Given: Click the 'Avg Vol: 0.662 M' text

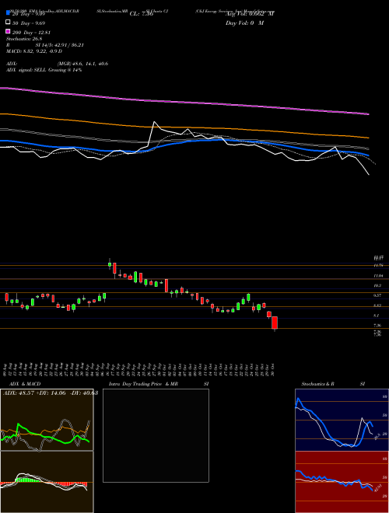Looking at the screenshot, I should pyautogui.click(x=250, y=14).
